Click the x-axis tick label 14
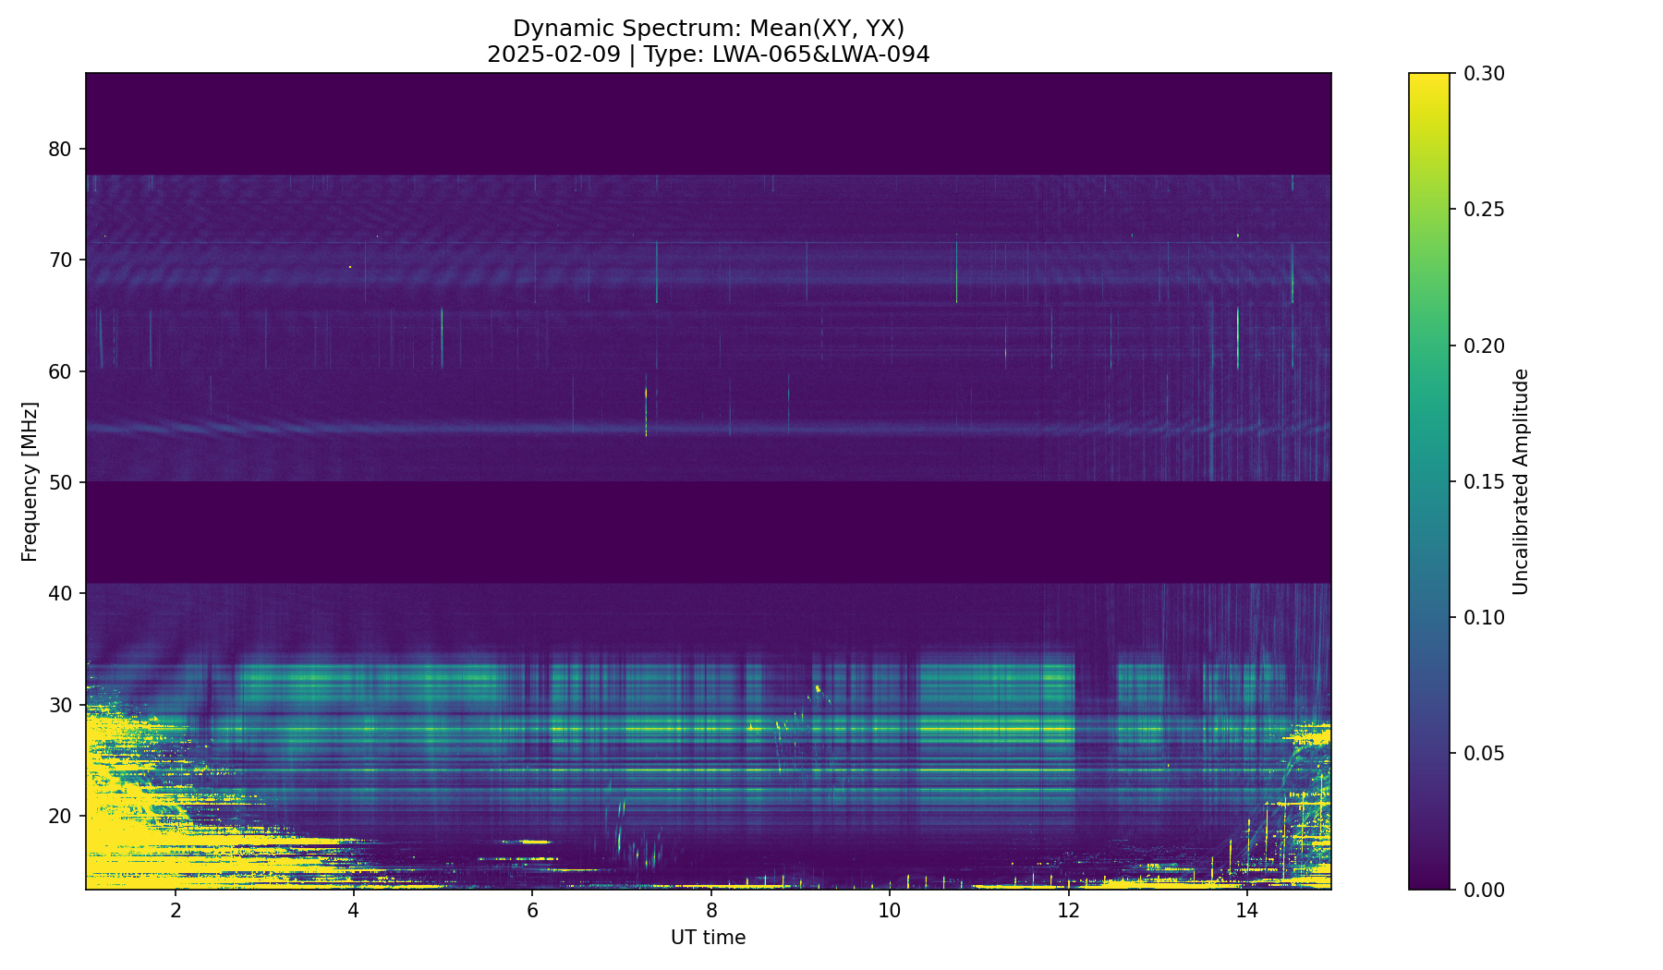The height and width of the screenshot is (970, 1663). [1246, 910]
